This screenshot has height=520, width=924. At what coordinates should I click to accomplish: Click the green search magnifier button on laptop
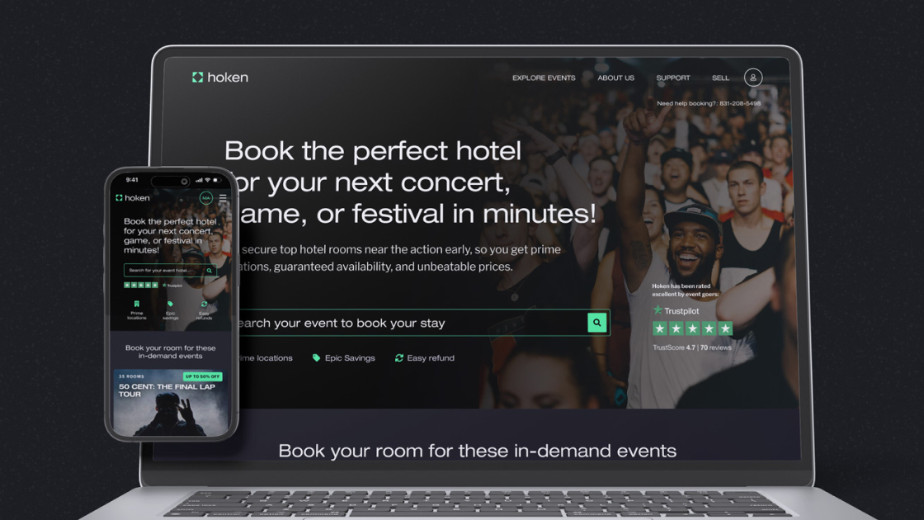(x=597, y=323)
